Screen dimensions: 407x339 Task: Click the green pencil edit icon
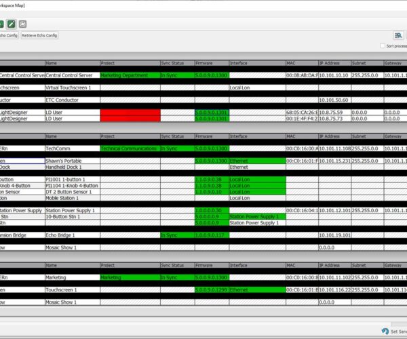click(10, 23)
